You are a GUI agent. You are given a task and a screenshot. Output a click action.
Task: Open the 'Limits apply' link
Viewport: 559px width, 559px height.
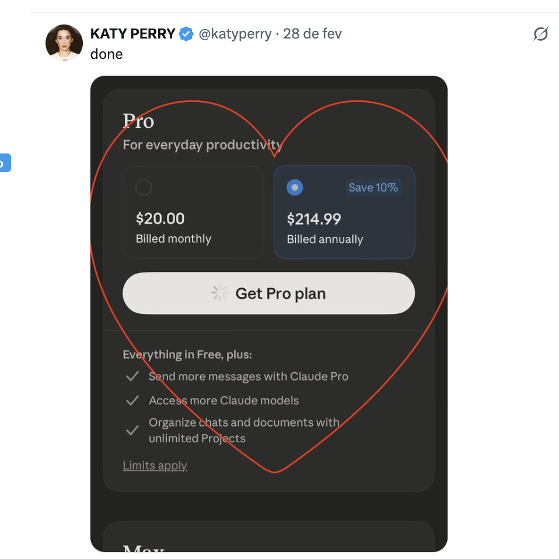pos(155,465)
